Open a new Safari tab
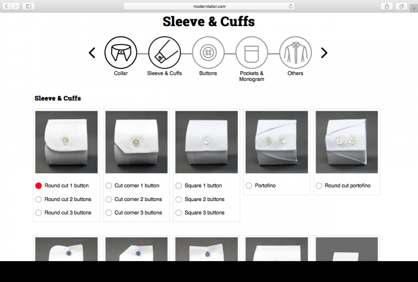This screenshot has height=282, width=418. pyautogui.click(x=414, y=8)
